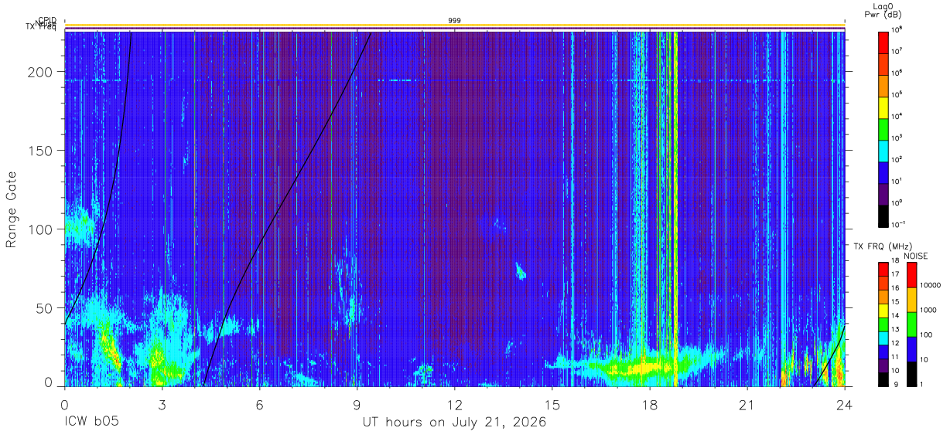Image resolution: width=950 pixels, height=438 pixels.
Task: Click the '10000' NOISE scale label
Action: (x=931, y=285)
